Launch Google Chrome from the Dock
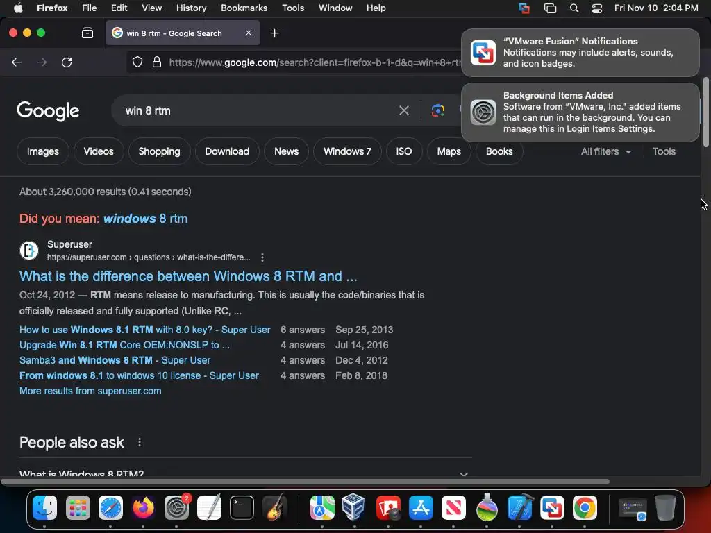Screen dimensions: 711x533 pos(585,507)
